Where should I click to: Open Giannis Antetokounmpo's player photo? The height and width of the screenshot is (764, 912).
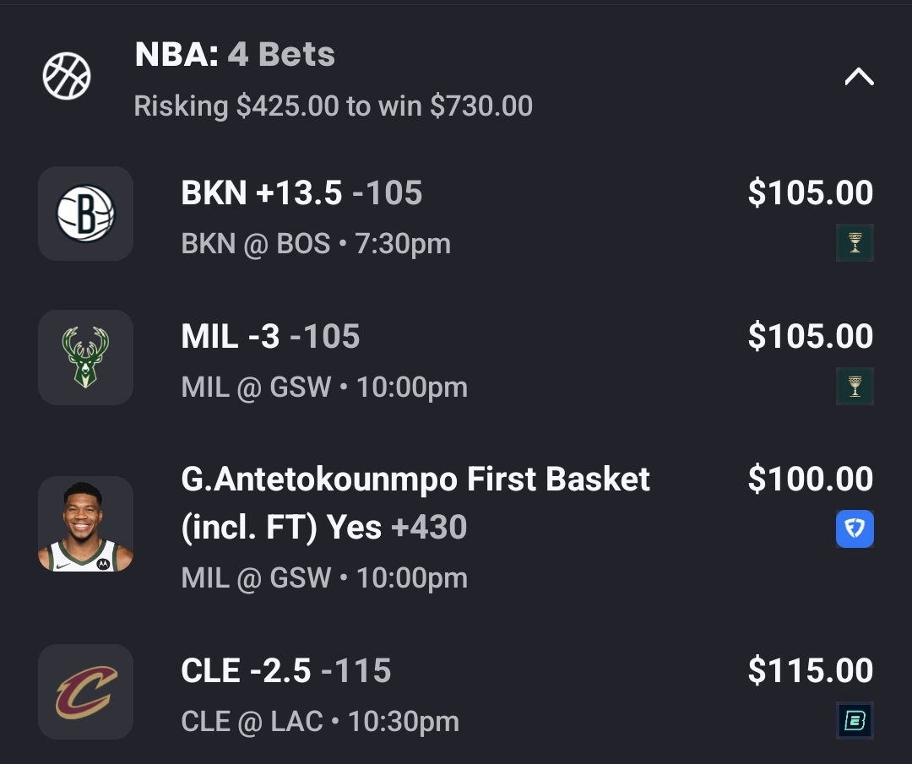coord(85,524)
